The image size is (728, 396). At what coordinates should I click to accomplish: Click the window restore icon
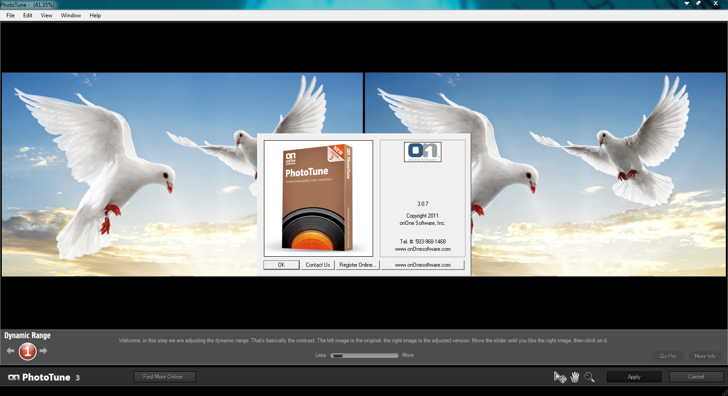(698, 3)
